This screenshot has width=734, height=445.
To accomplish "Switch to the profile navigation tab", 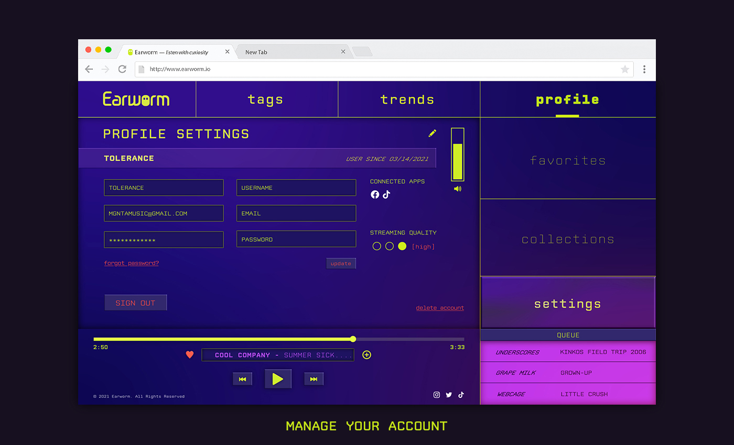I will [568, 99].
